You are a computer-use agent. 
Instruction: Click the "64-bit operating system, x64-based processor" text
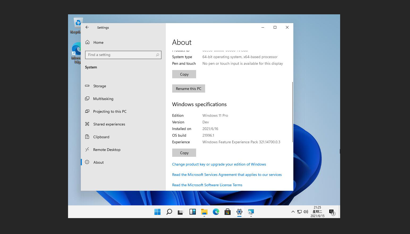pos(240,57)
